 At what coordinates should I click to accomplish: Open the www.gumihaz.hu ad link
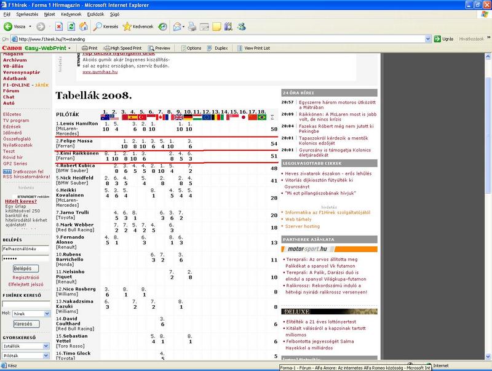tap(100, 72)
